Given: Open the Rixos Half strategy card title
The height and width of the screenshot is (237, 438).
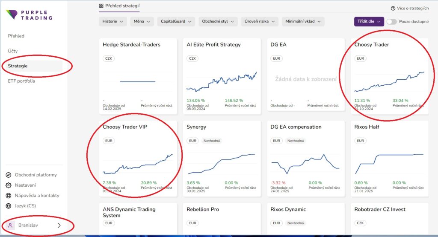Looking at the screenshot, I should click(367, 127).
